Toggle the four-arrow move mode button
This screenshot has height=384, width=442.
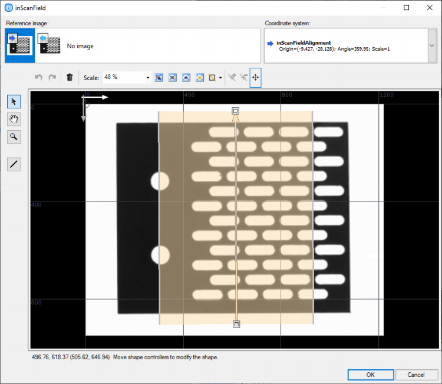256,77
